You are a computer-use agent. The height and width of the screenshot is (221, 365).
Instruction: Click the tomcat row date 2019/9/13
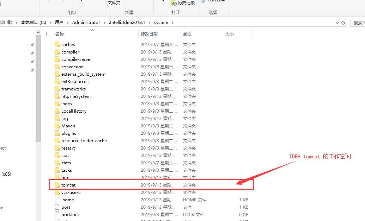pyautogui.click(x=158, y=185)
